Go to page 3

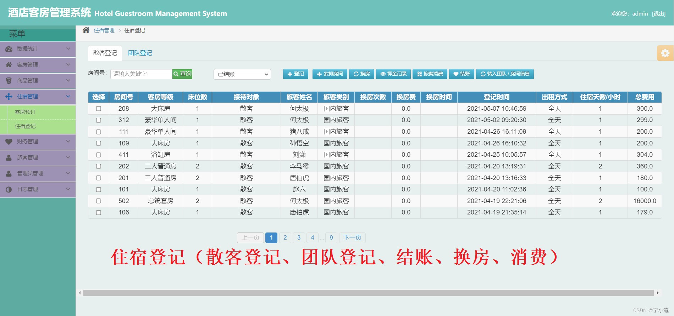[299, 238]
